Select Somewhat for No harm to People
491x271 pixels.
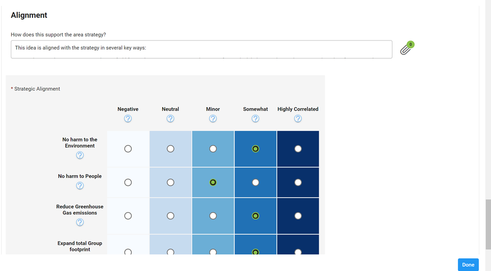tap(255, 182)
